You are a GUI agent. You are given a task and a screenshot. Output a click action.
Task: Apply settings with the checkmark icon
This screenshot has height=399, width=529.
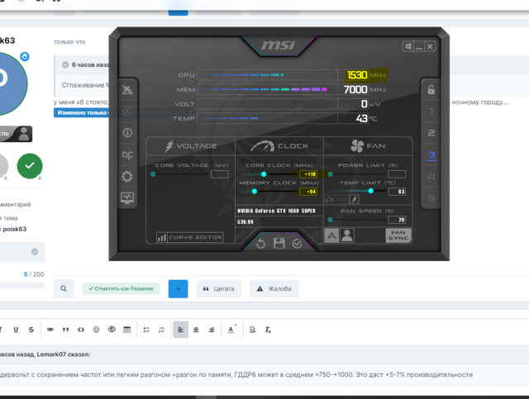[x=298, y=243]
